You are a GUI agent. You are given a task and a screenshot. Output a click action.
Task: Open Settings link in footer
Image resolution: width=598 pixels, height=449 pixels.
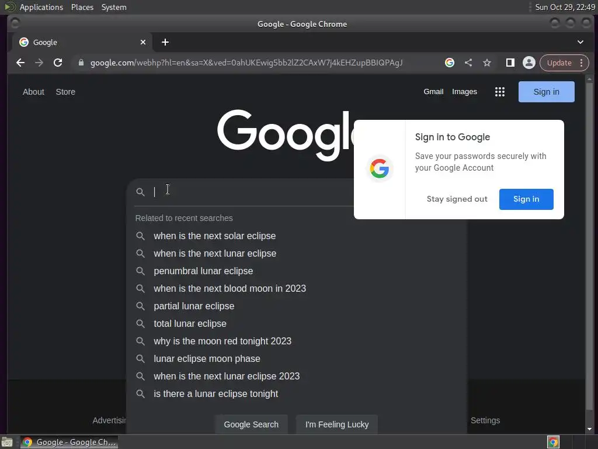point(485,420)
